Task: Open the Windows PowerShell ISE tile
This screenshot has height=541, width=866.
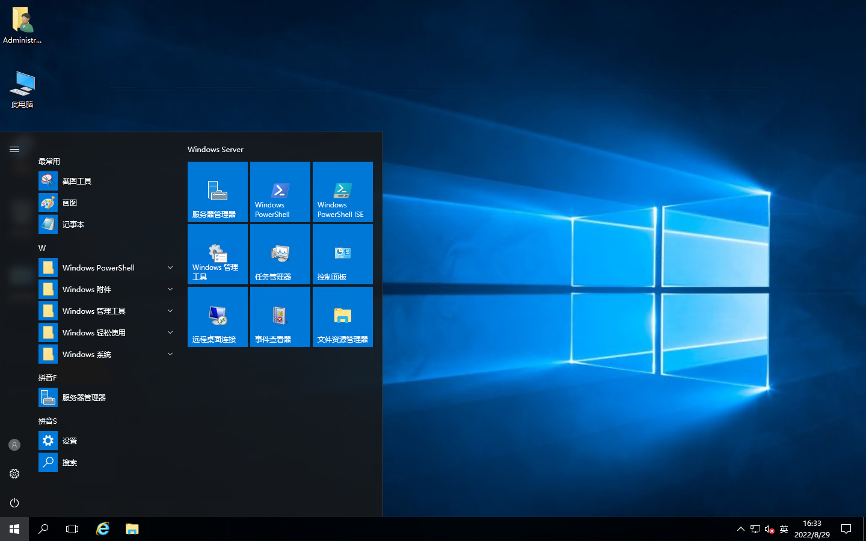Action: (343, 192)
